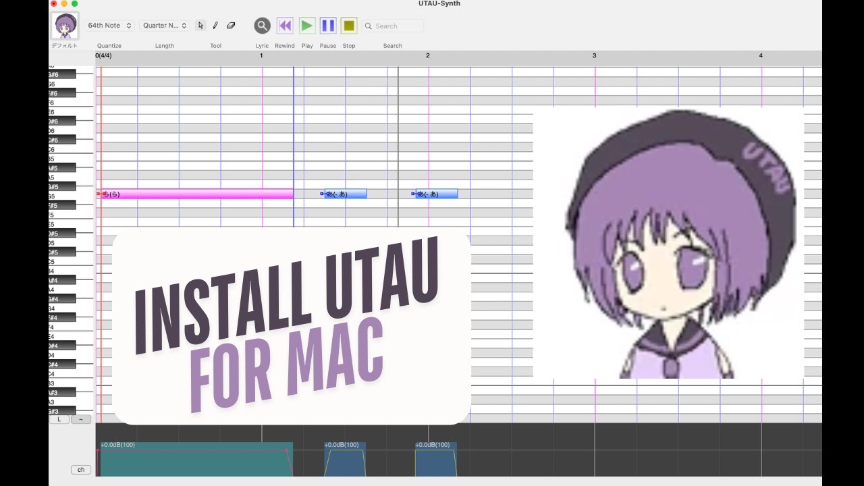Pause the playback

click(x=328, y=26)
